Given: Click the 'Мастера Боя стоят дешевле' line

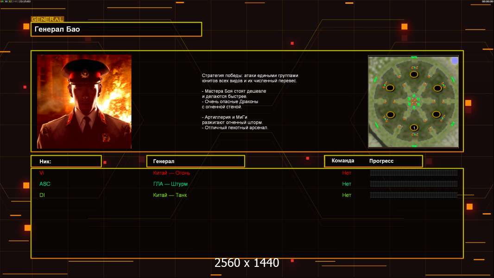Looking at the screenshot, I should click(x=234, y=91).
